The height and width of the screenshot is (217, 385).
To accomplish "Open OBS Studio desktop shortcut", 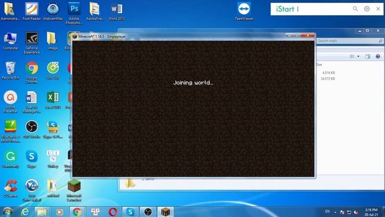I will (x=31, y=130).
